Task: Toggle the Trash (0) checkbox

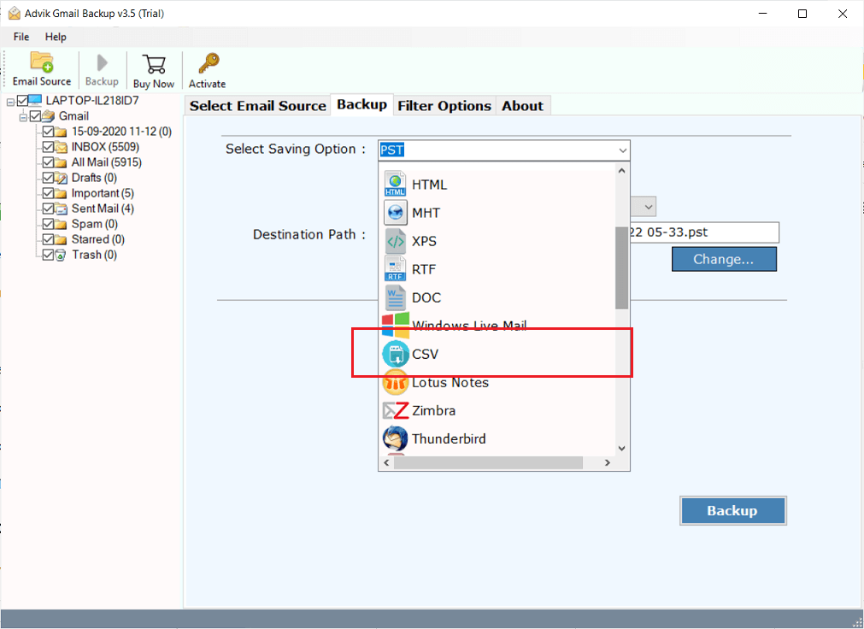Action: [x=48, y=255]
